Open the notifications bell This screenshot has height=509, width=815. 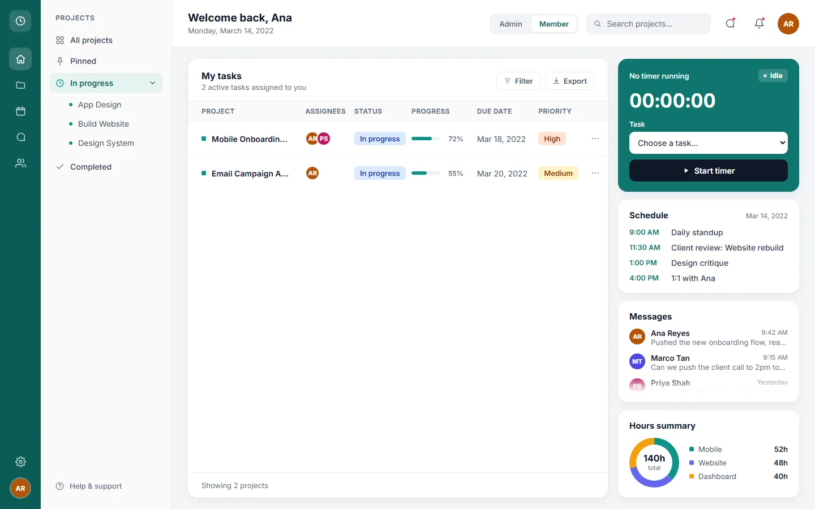(x=760, y=23)
